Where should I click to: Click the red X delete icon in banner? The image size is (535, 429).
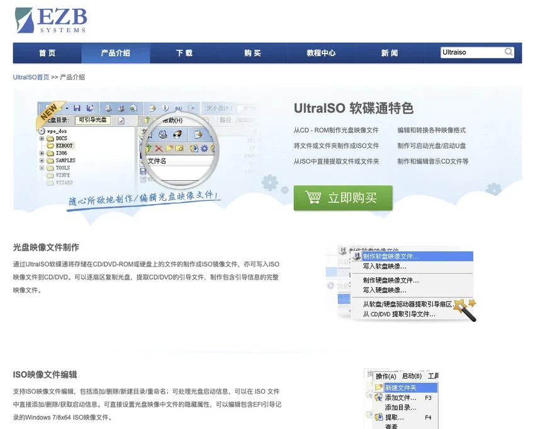(x=159, y=148)
